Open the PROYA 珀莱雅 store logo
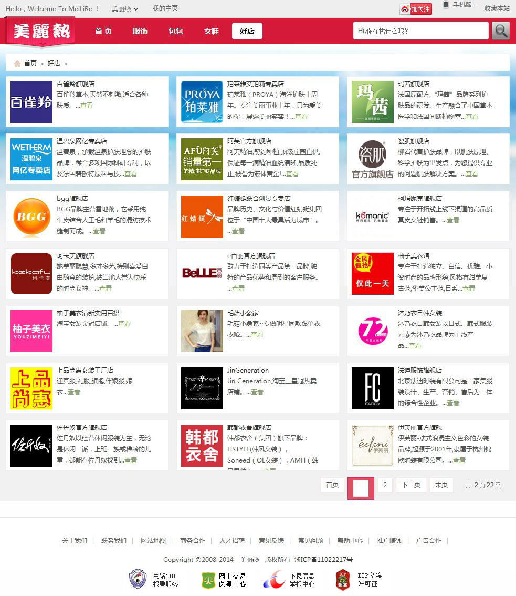Image resolution: width=516 pixels, height=596 pixels. coord(202,102)
